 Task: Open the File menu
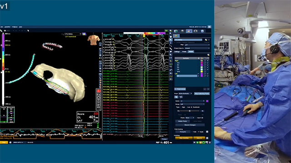2,27
